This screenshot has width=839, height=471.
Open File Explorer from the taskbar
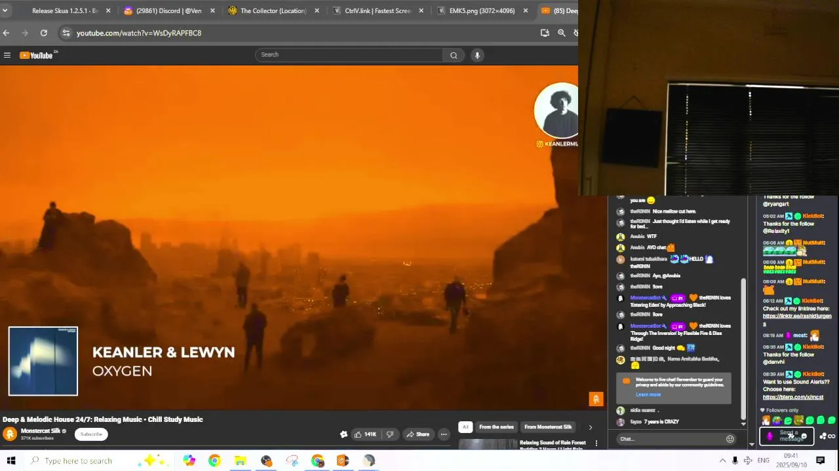[240, 461]
